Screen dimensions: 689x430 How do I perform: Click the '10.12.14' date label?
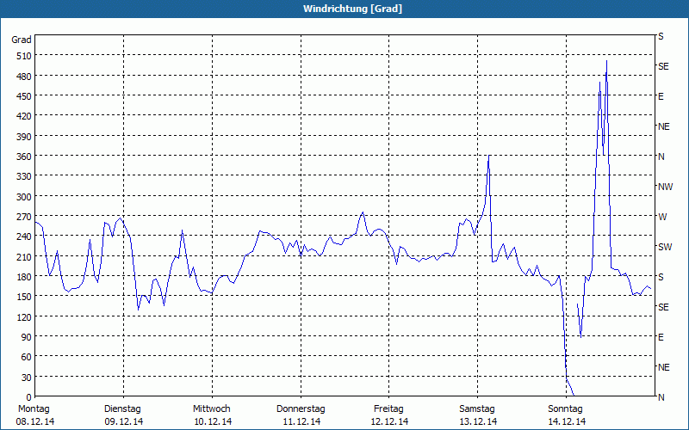pyautogui.click(x=213, y=422)
